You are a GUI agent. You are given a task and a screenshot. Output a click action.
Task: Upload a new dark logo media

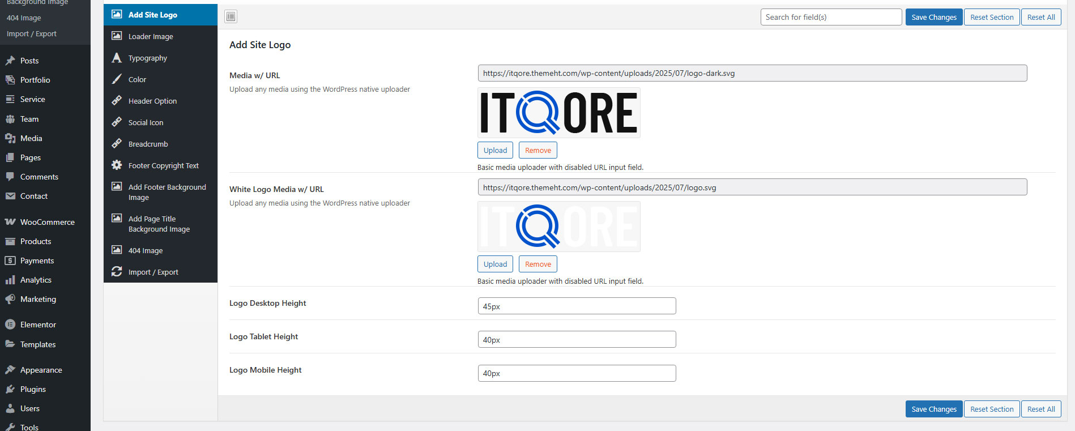pos(495,150)
